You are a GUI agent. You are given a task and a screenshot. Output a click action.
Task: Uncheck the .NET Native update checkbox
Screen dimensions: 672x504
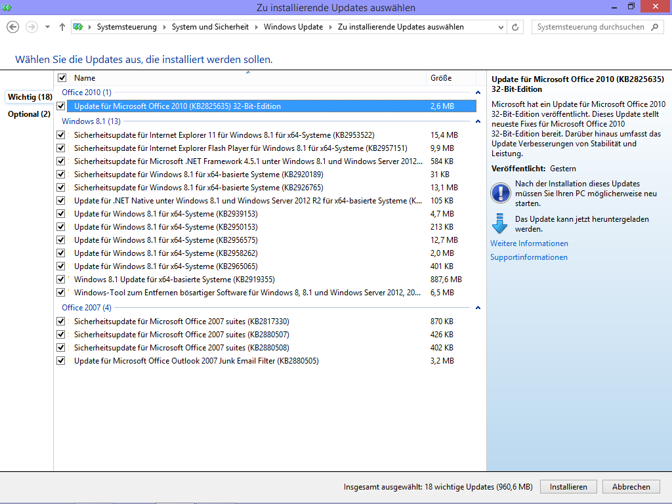pyautogui.click(x=61, y=201)
